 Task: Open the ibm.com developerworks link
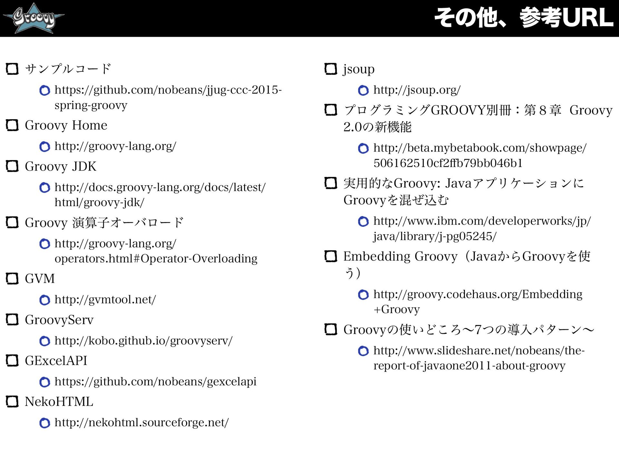point(482,229)
